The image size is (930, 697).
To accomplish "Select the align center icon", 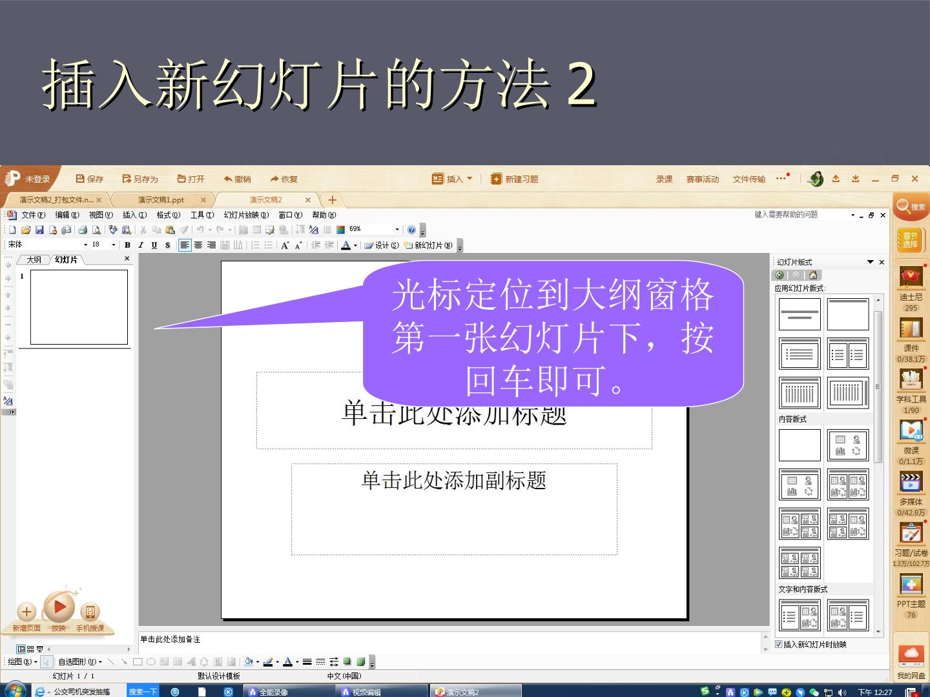I will [198, 245].
